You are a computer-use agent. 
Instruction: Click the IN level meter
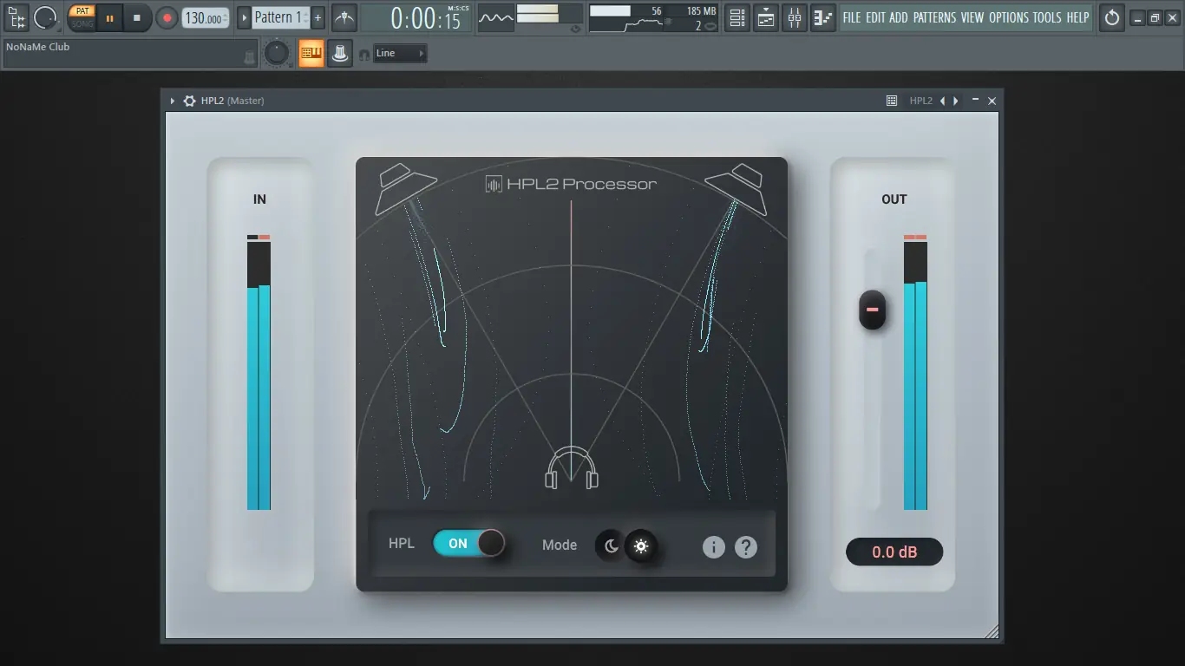coord(259,373)
